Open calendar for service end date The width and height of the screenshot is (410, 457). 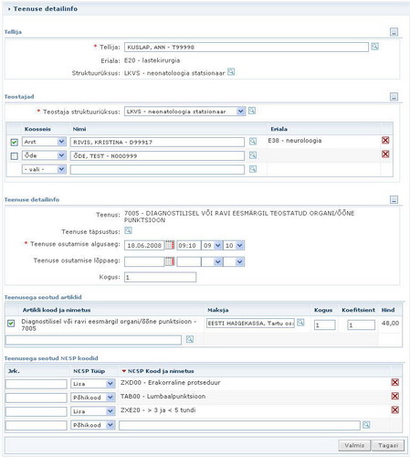point(170,261)
